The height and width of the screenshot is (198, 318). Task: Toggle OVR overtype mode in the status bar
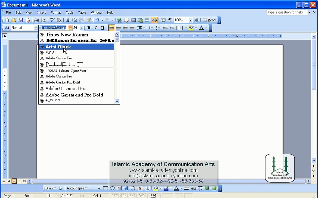point(142,196)
